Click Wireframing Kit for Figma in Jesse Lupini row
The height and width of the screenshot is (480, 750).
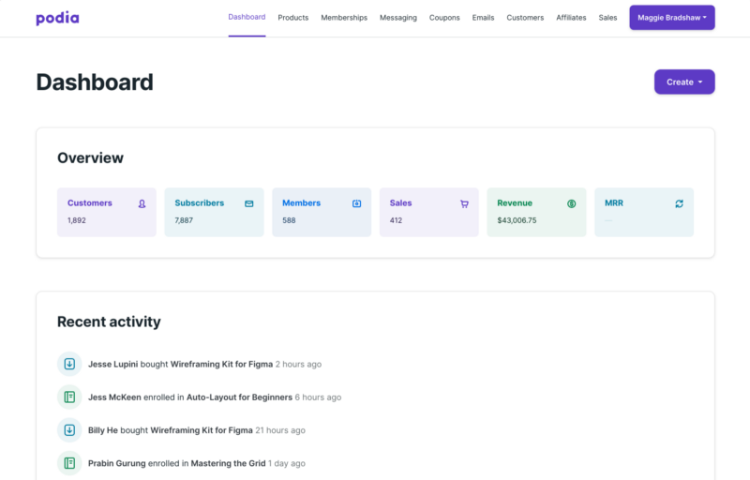point(221,364)
